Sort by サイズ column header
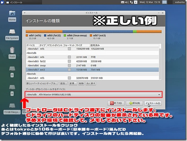This screenshot has width=187, height=141. tap(82, 45)
